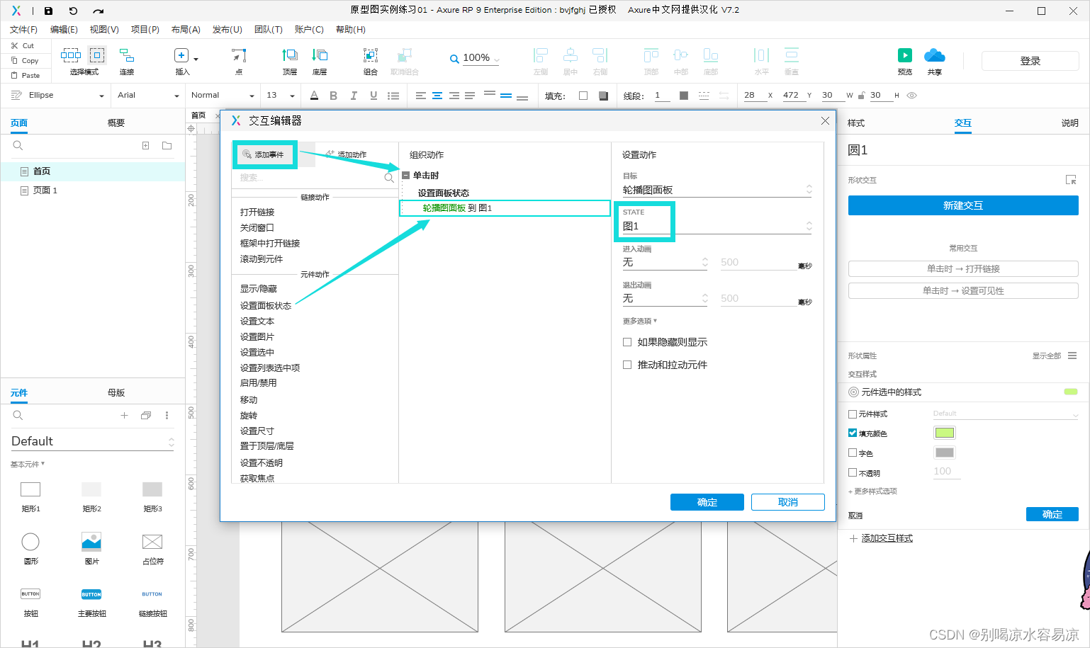Switch to the 概要 outline tab

116,123
